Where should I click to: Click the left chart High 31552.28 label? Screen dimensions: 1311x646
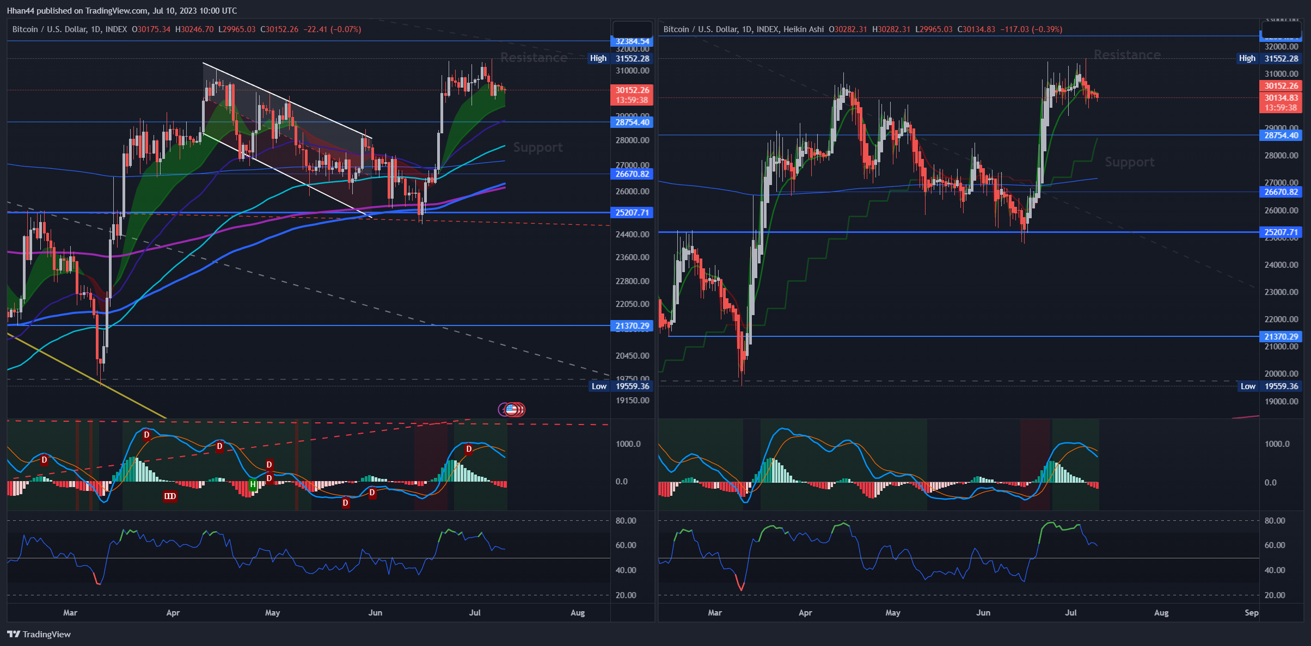pos(621,58)
